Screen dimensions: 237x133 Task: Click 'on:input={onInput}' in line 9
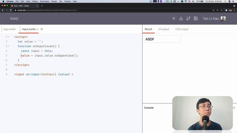[x=41, y=74]
